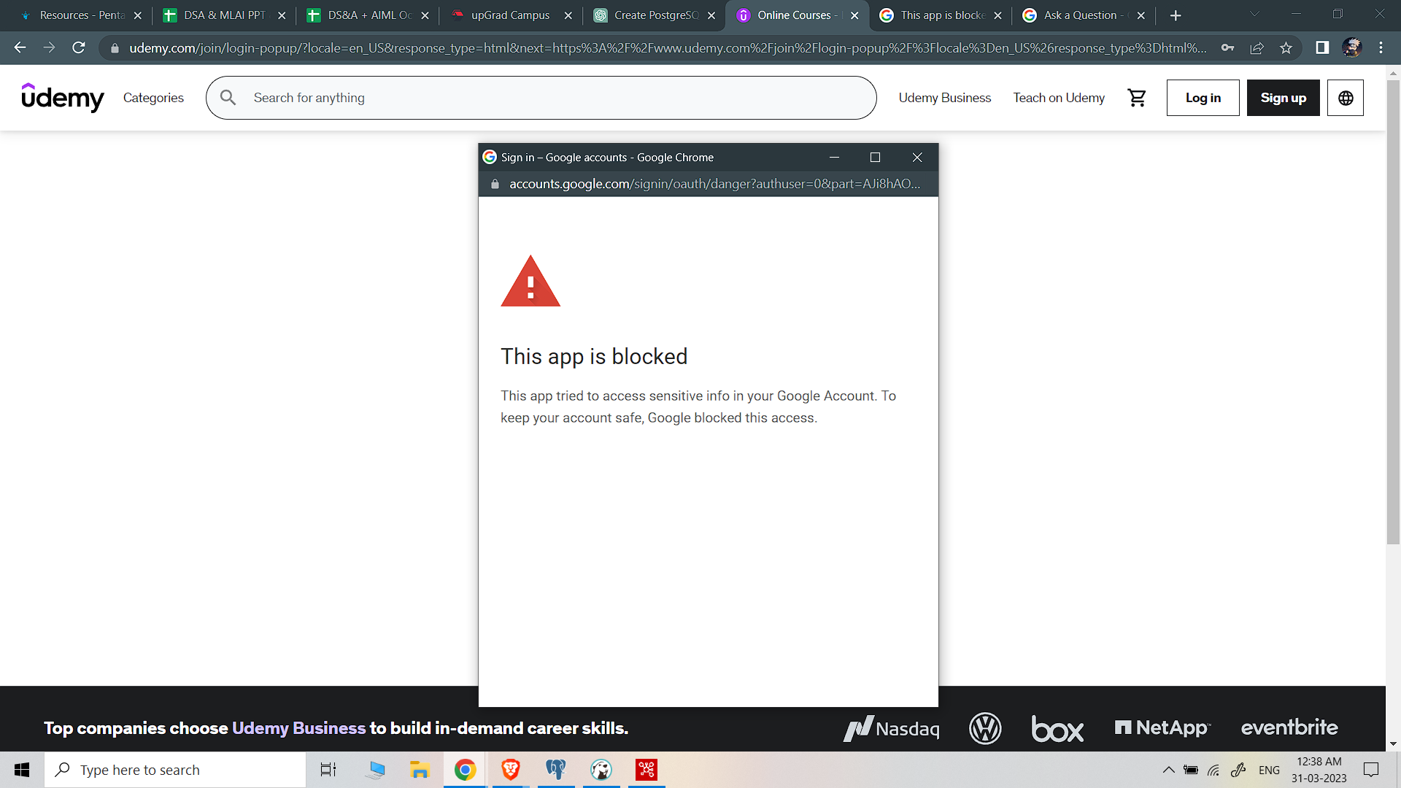Click lock icon in Google popup address bar
The image size is (1401, 788).
coord(495,184)
